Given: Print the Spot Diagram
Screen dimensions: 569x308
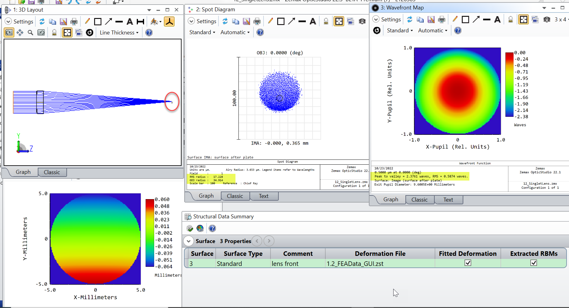Looking at the screenshot, I should 257,21.
